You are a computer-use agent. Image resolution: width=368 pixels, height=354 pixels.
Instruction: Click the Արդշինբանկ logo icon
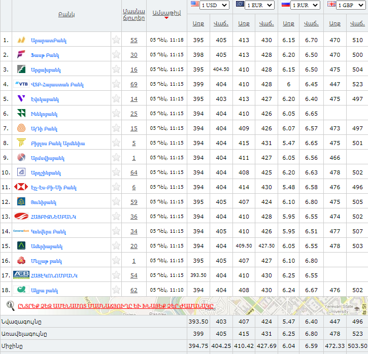[21, 172]
